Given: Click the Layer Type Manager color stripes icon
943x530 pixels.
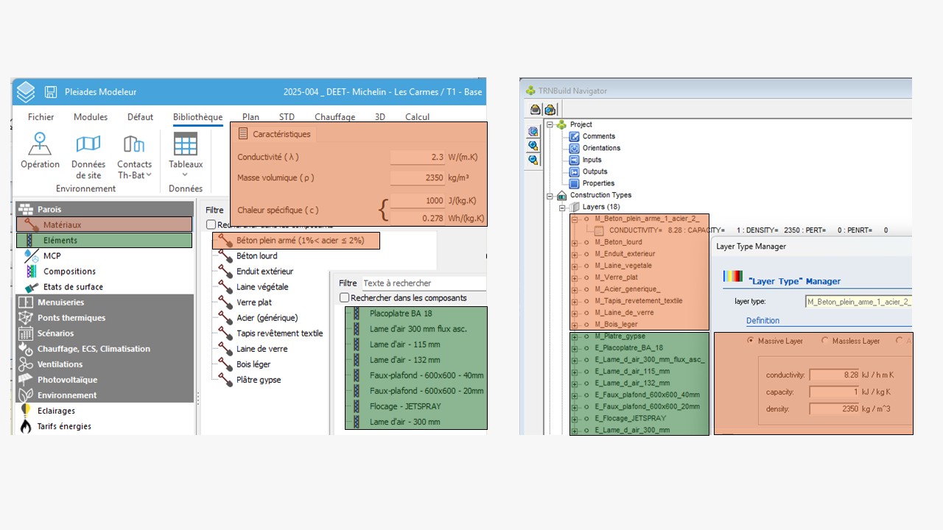Looking at the screenshot, I should [x=732, y=277].
